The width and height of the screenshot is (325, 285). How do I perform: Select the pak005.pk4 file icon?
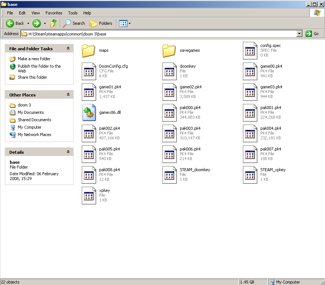tap(89, 154)
